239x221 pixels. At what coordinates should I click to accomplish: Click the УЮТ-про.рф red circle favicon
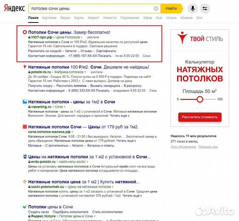(25, 32)
